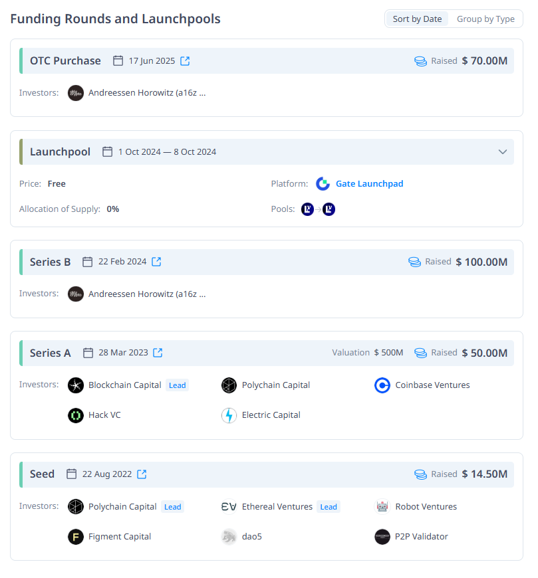
Task: Click the Figment Capital logo icon
Action: coord(76,537)
